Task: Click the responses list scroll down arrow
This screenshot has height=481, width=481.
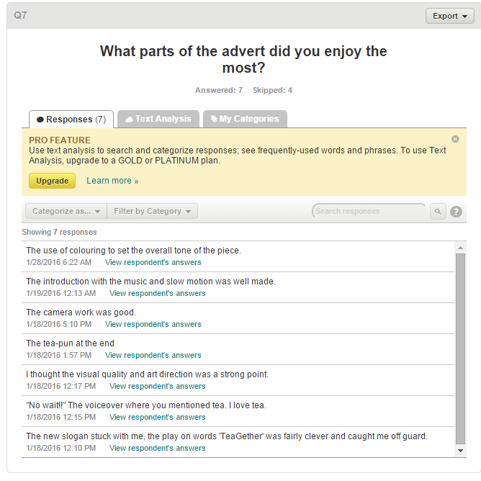Action: pyautogui.click(x=460, y=451)
